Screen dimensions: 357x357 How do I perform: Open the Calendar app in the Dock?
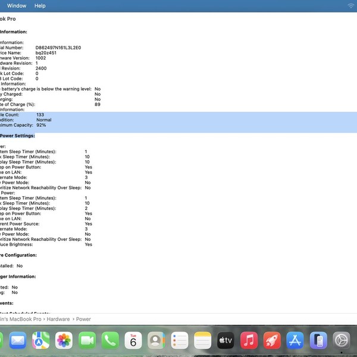pyautogui.click(x=133, y=340)
